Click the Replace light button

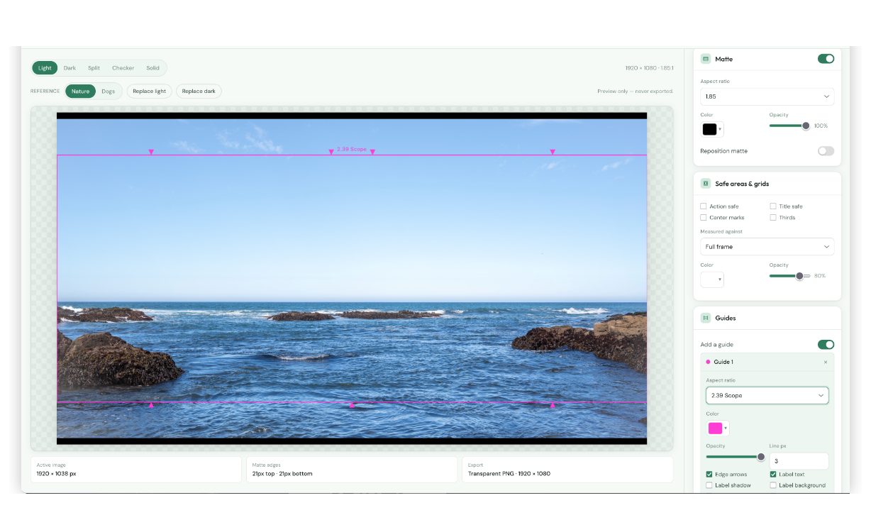(x=150, y=92)
